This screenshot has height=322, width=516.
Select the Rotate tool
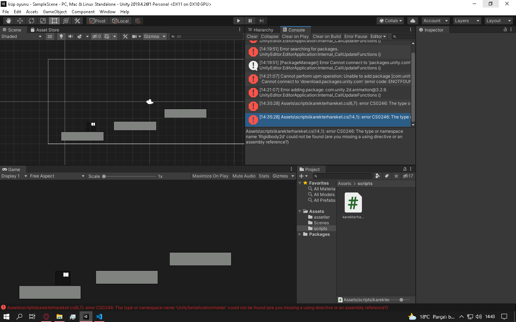32,21
